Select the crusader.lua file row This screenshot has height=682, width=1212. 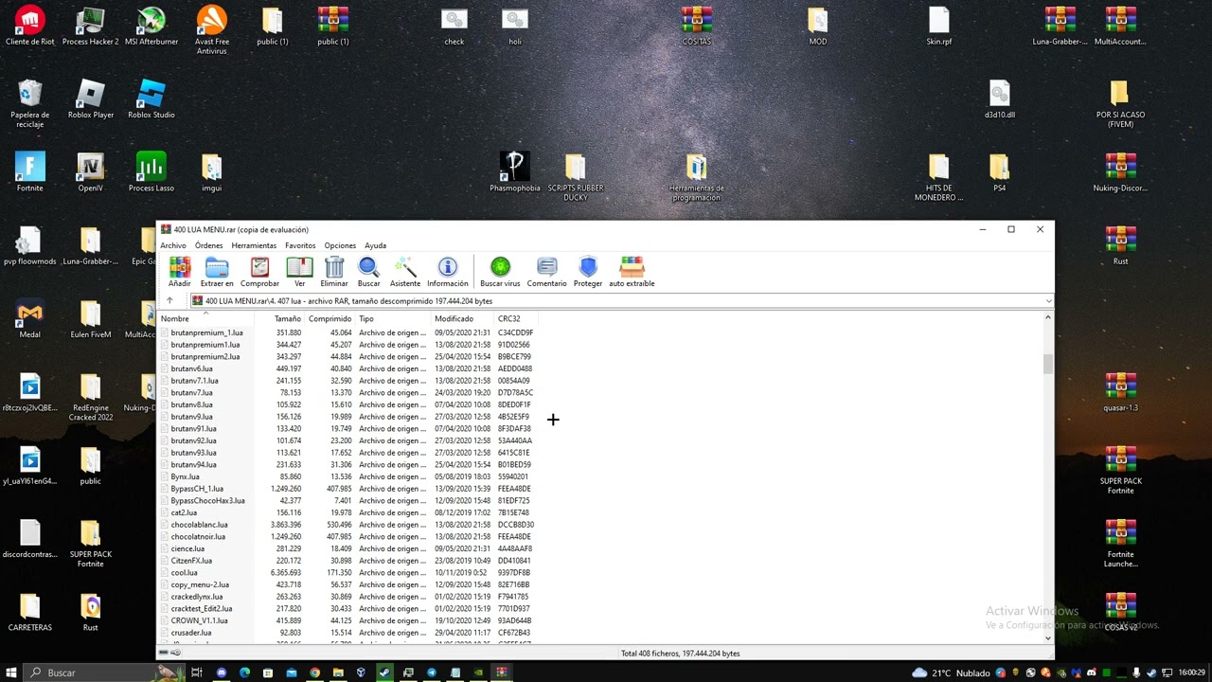coord(348,633)
